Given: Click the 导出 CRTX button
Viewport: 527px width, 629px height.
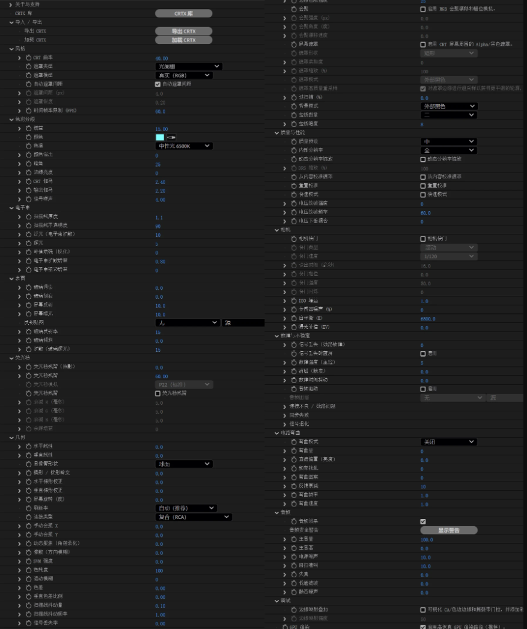Looking at the screenshot, I should coord(183,31).
